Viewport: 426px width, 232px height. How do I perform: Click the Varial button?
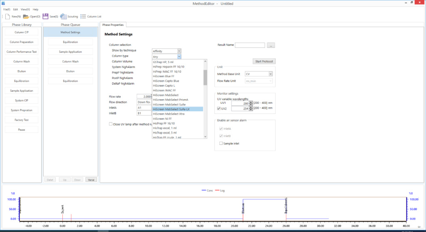point(91,180)
